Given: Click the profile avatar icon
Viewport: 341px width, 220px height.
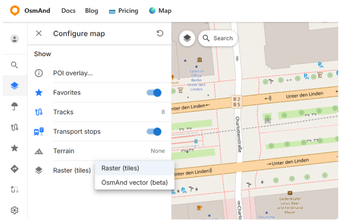Looking at the screenshot, I should coord(14,39).
